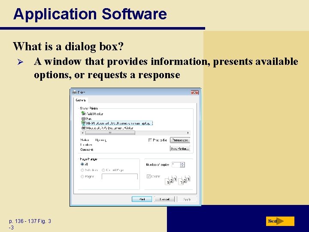Click the "Number of copies" label
The height and width of the screenshot is (232, 309).
tap(158, 165)
